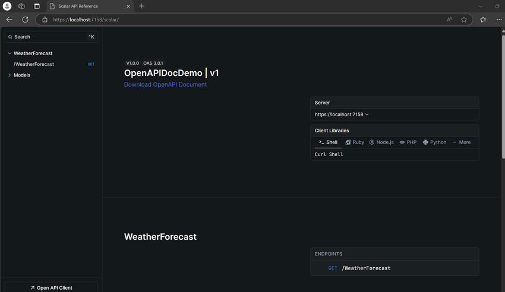Add this page to favorites star
The height and width of the screenshot is (292, 505).
click(x=464, y=20)
